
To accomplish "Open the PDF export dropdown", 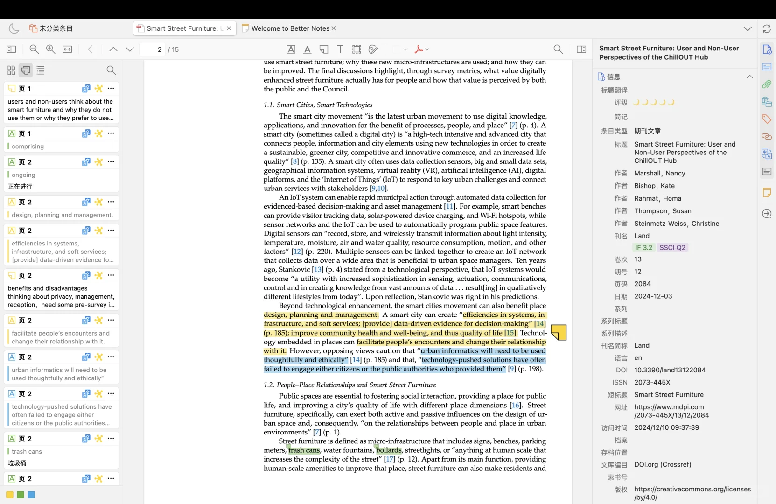I will coord(422,49).
